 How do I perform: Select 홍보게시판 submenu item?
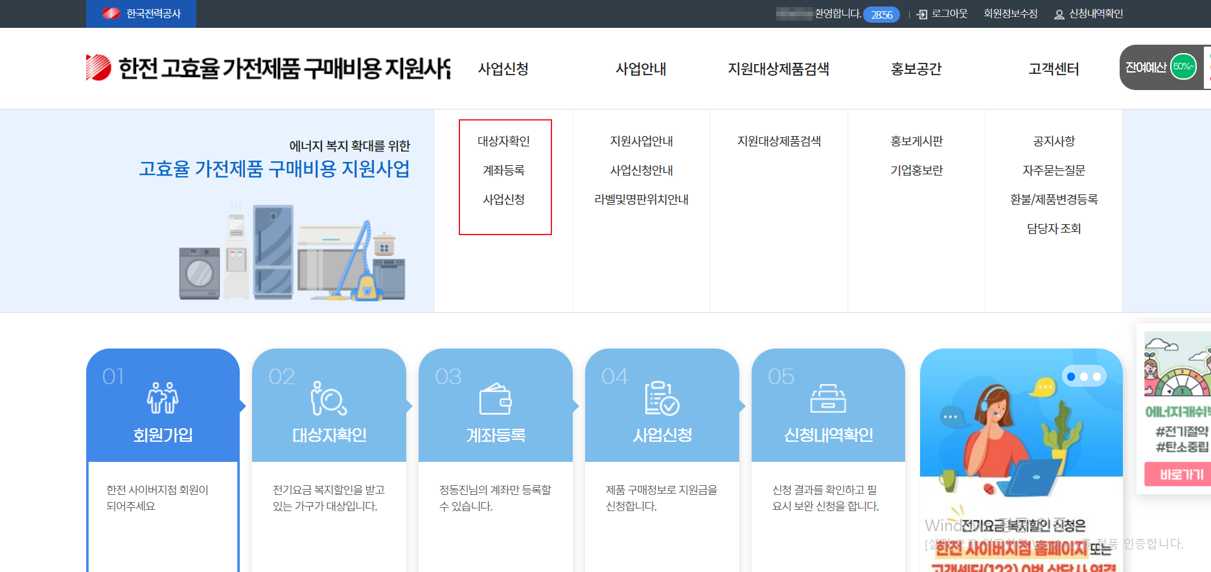(917, 141)
